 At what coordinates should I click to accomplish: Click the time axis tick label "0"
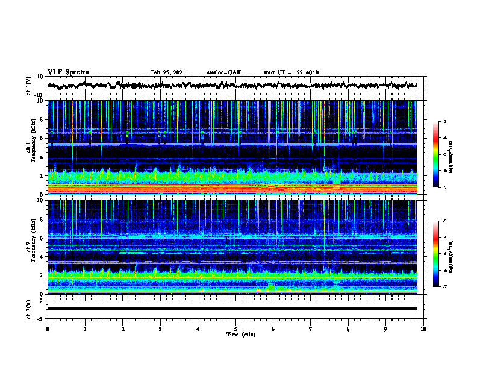[x=48, y=329]
